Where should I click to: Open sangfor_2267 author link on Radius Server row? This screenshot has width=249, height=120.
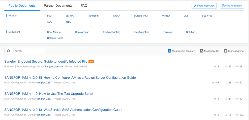pos(44,83)
